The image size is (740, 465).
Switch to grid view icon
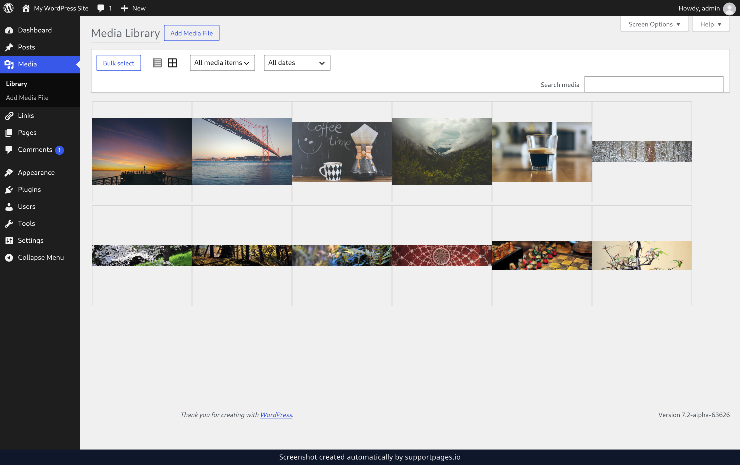[172, 63]
